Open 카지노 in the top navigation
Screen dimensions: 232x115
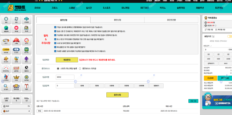point(163,8)
